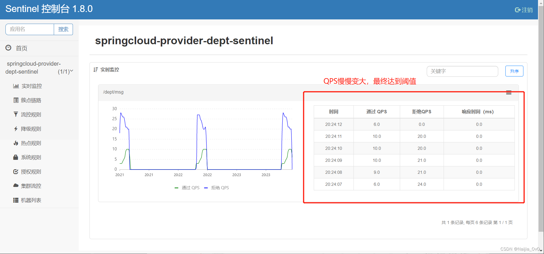This screenshot has height=254, width=544.
Task: Click 通过 QPS value 9.0
Action: pyautogui.click(x=377, y=172)
